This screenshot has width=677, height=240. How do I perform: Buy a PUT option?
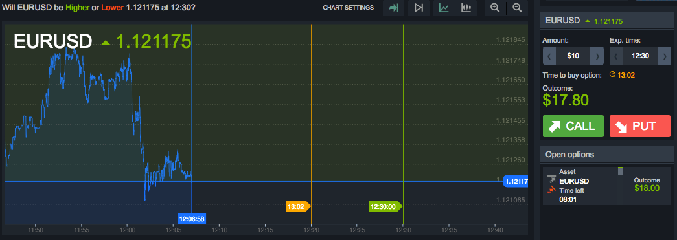pos(640,126)
